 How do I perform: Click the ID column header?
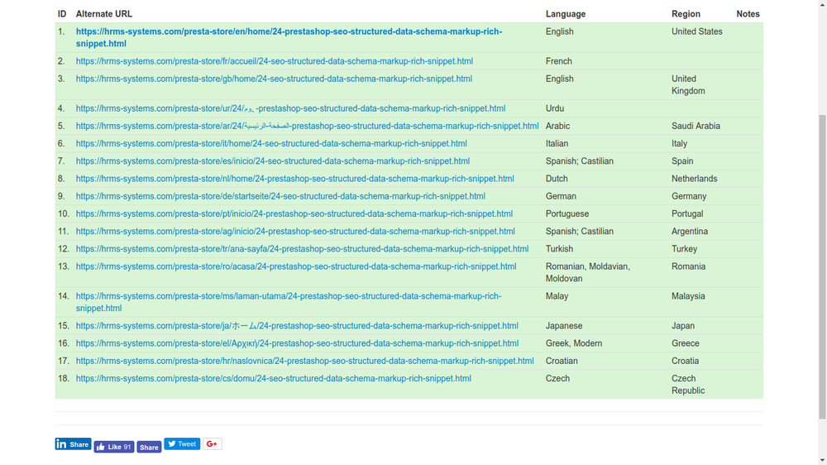62,14
